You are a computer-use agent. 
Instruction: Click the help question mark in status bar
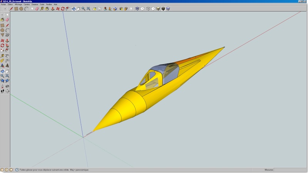(x=17, y=170)
